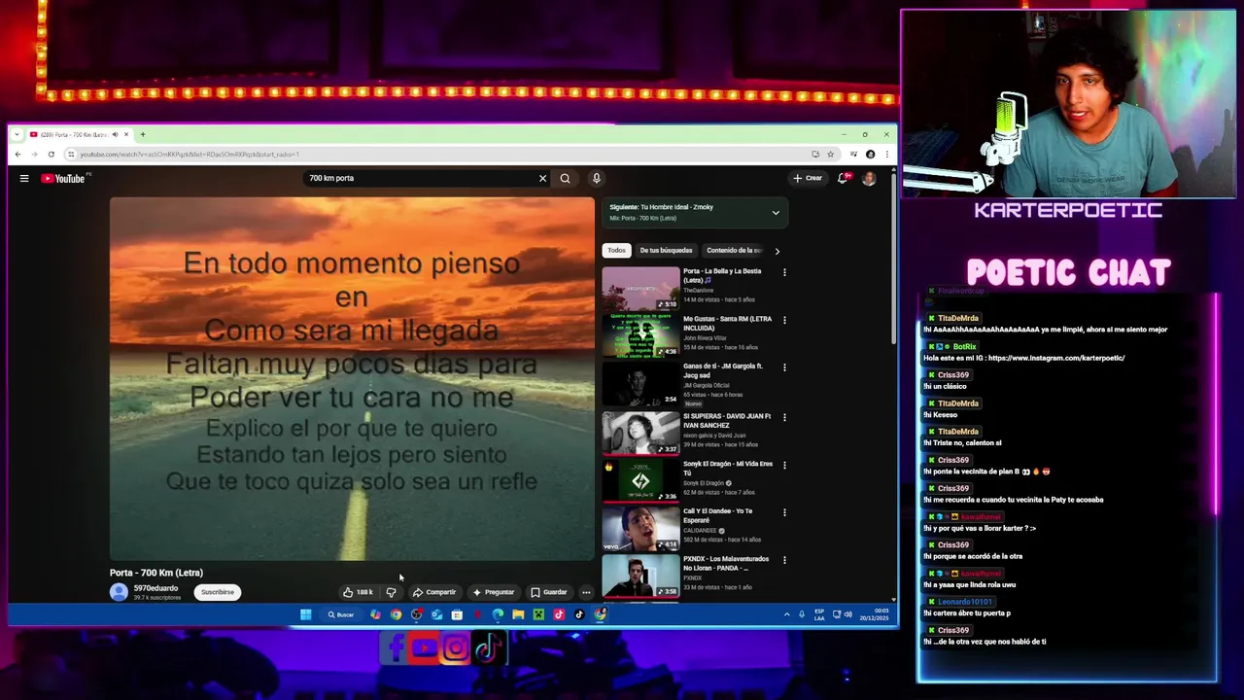Image resolution: width=1244 pixels, height=700 pixels.
Task: Open 'Sonyk El Dragón - Mi Vida Eres Tú' title
Action: (x=727, y=468)
